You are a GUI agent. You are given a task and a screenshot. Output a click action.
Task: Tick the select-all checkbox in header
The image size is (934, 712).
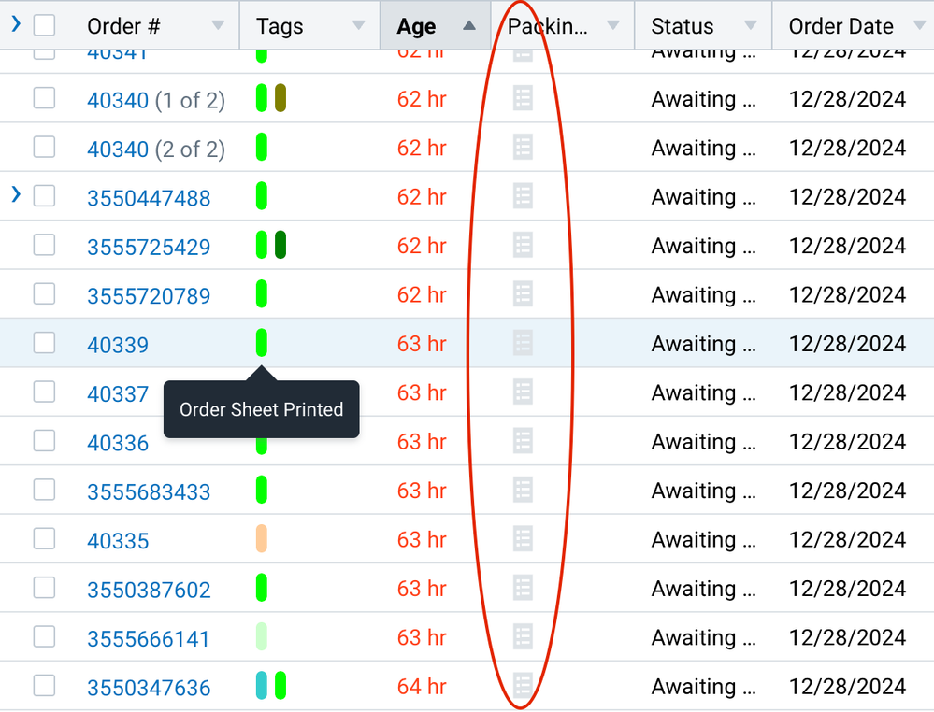(x=44, y=25)
